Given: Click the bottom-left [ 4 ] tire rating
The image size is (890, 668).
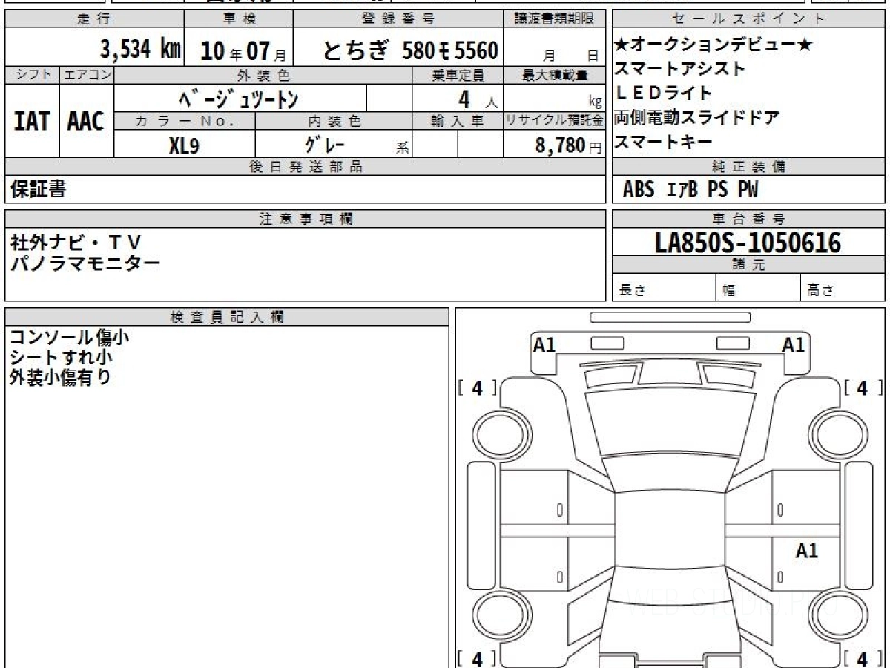Looking at the screenshot, I should [x=477, y=658].
